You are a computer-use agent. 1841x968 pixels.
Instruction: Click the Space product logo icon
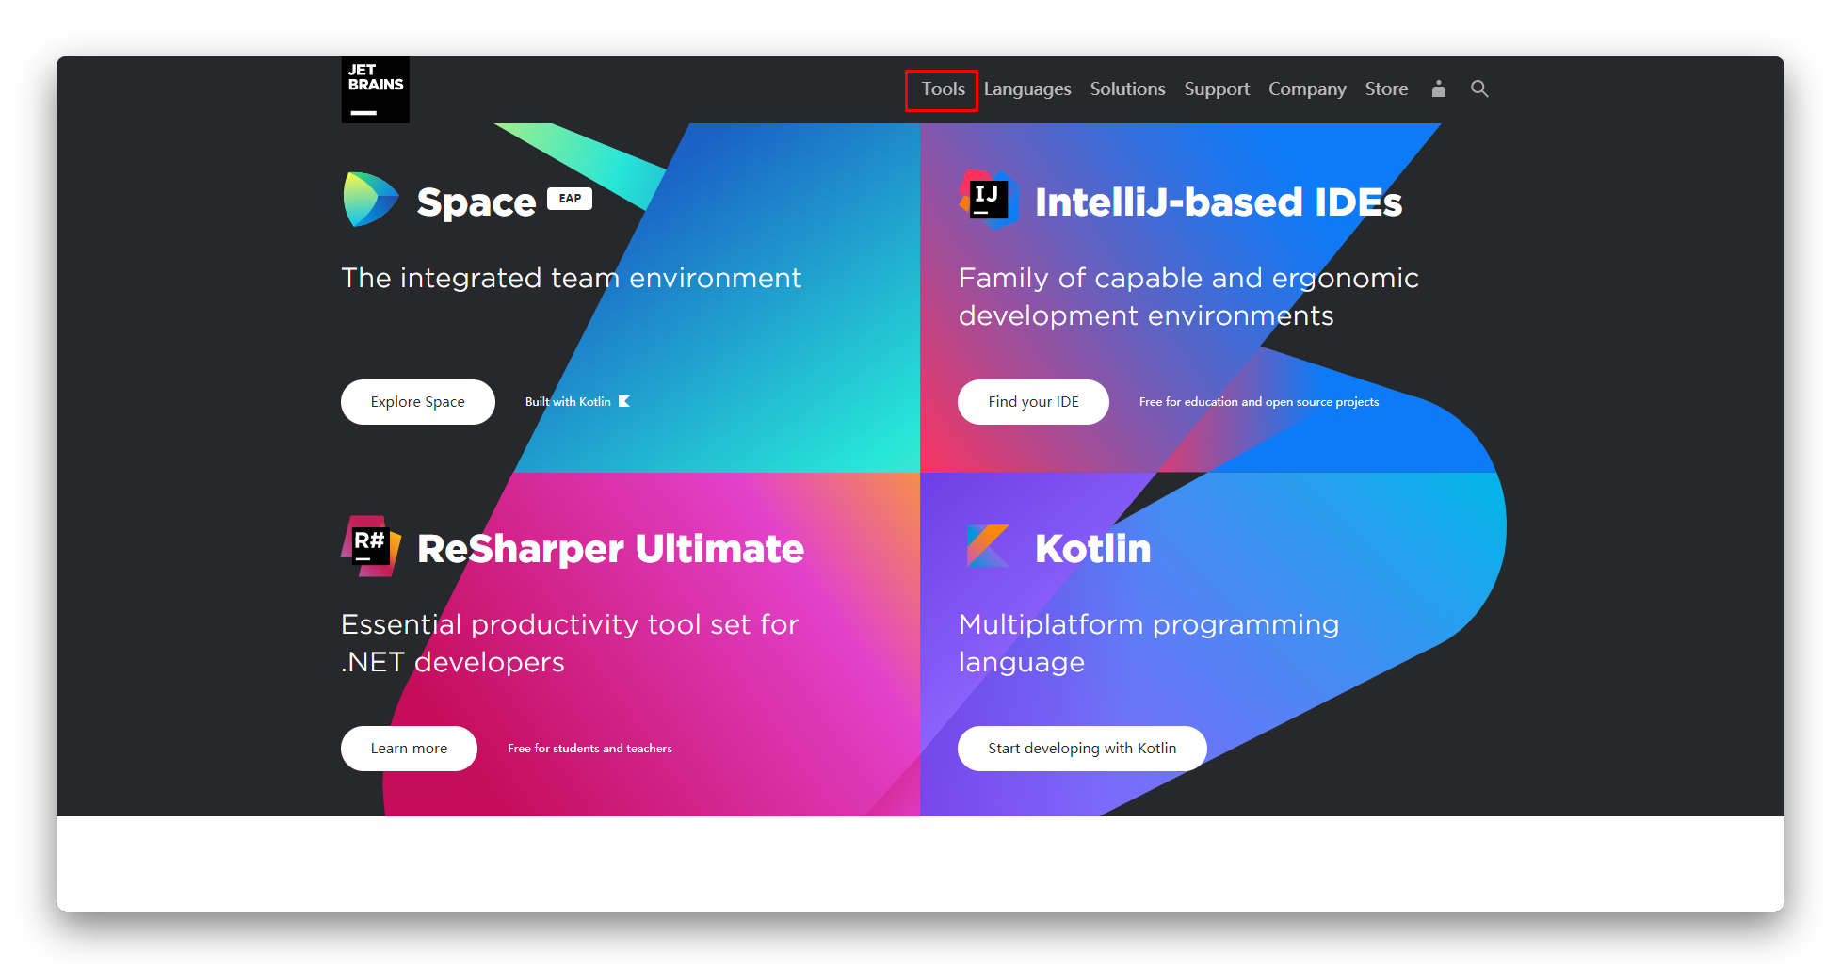click(371, 200)
